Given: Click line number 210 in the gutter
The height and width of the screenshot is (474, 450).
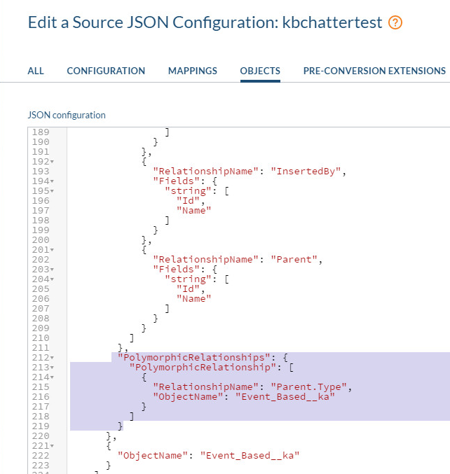Looking at the screenshot, I should pos(41,338).
